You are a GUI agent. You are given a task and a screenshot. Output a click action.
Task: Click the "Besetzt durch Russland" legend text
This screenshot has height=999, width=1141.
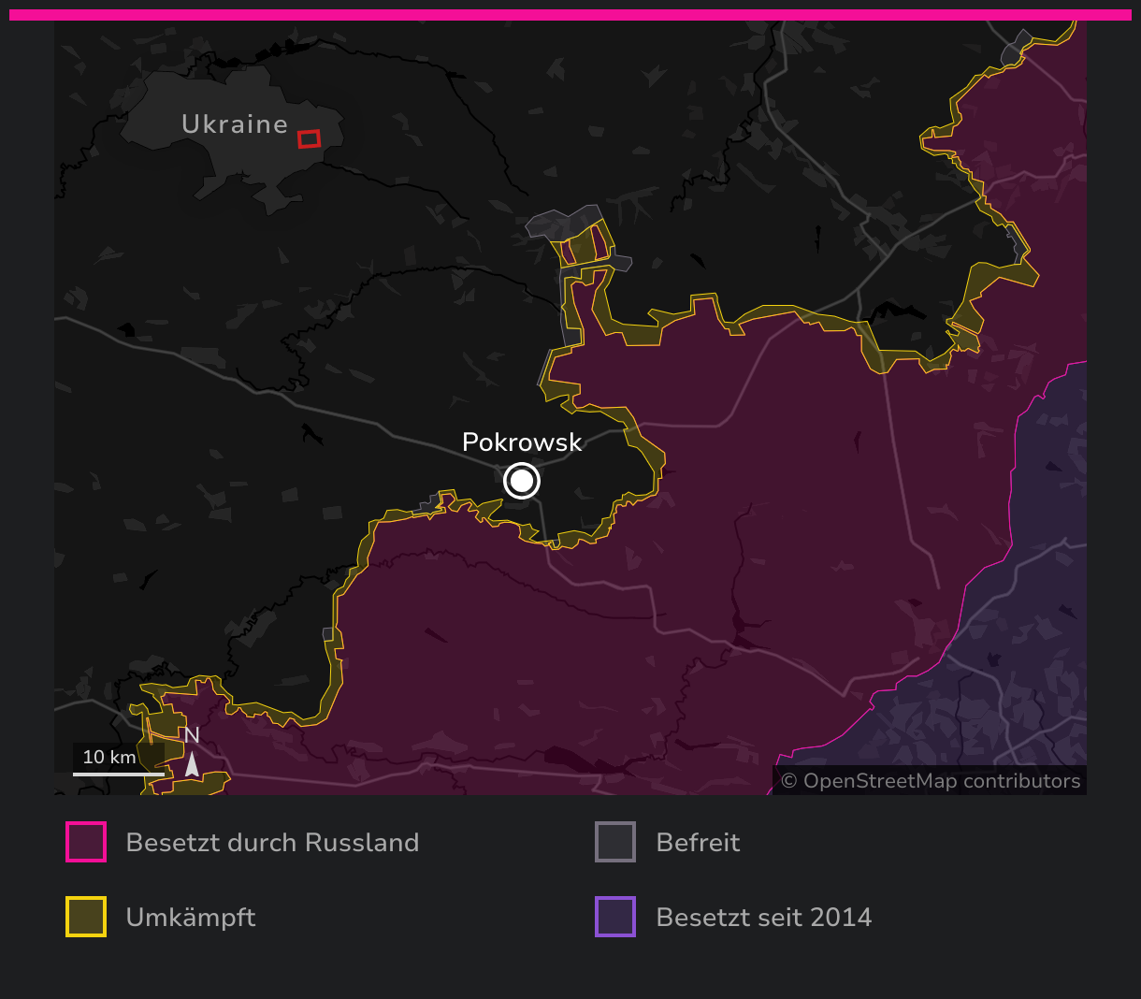coord(272,843)
